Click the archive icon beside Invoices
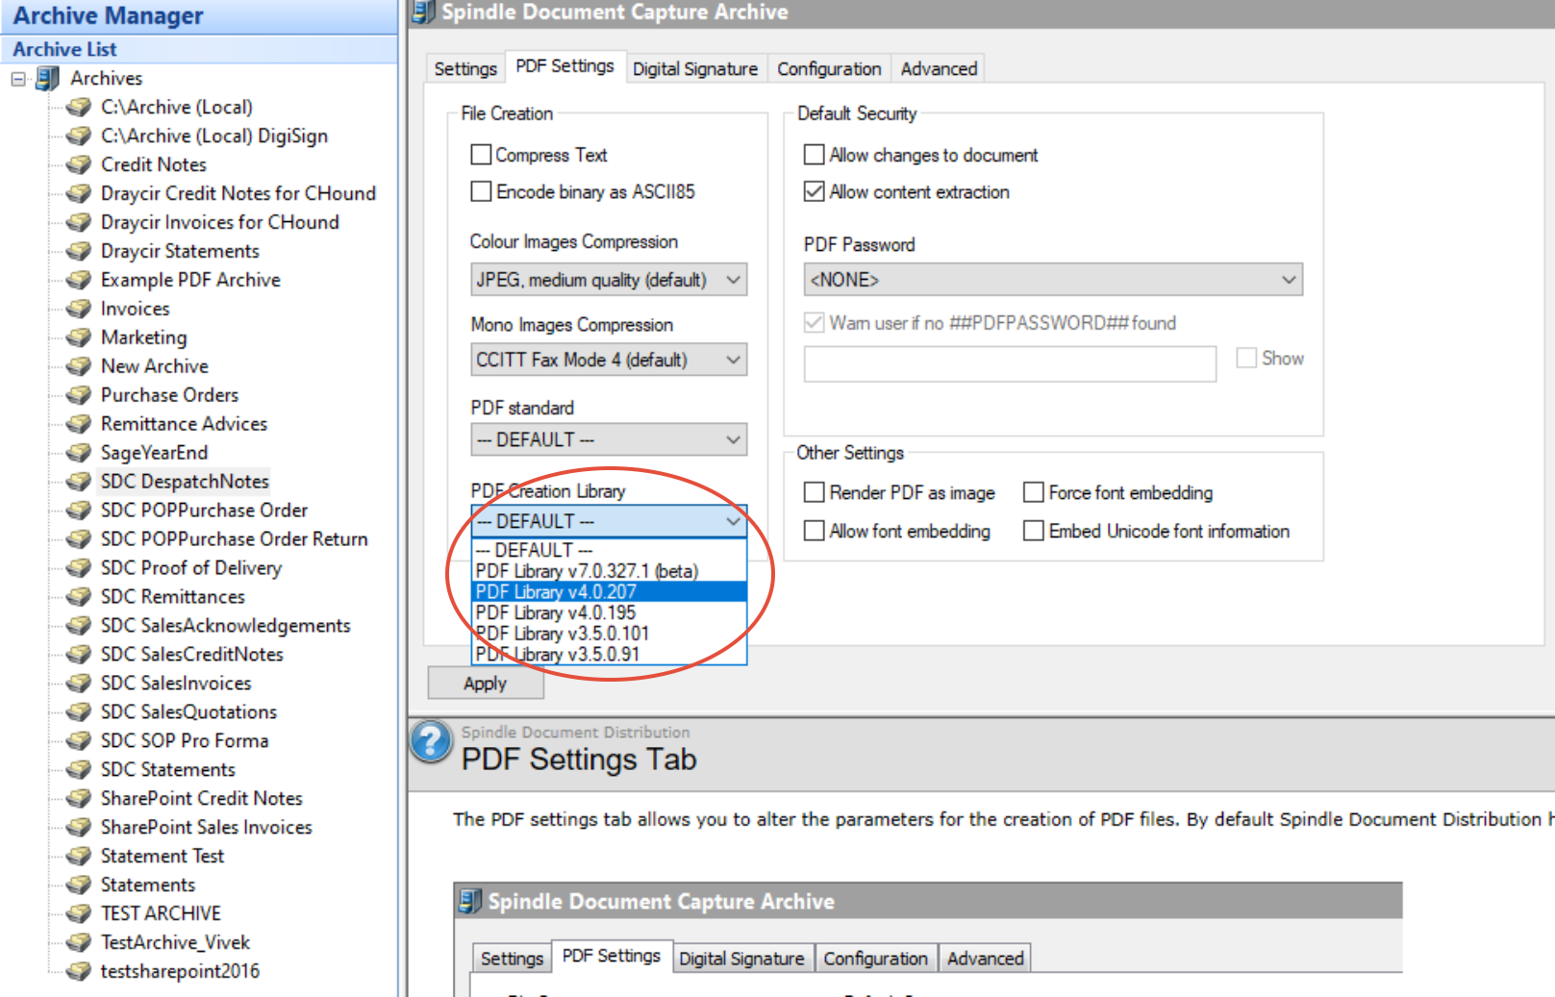This screenshot has height=997, width=1555. [78, 309]
